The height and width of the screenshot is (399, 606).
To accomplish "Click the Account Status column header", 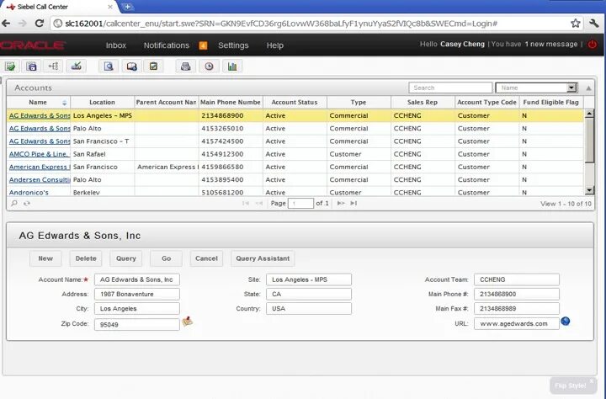I will (x=295, y=103).
